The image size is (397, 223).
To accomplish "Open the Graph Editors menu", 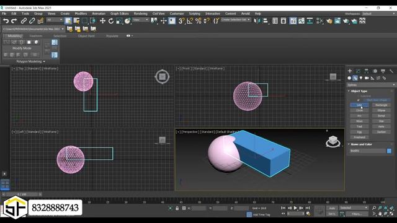I will click(120, 14).
